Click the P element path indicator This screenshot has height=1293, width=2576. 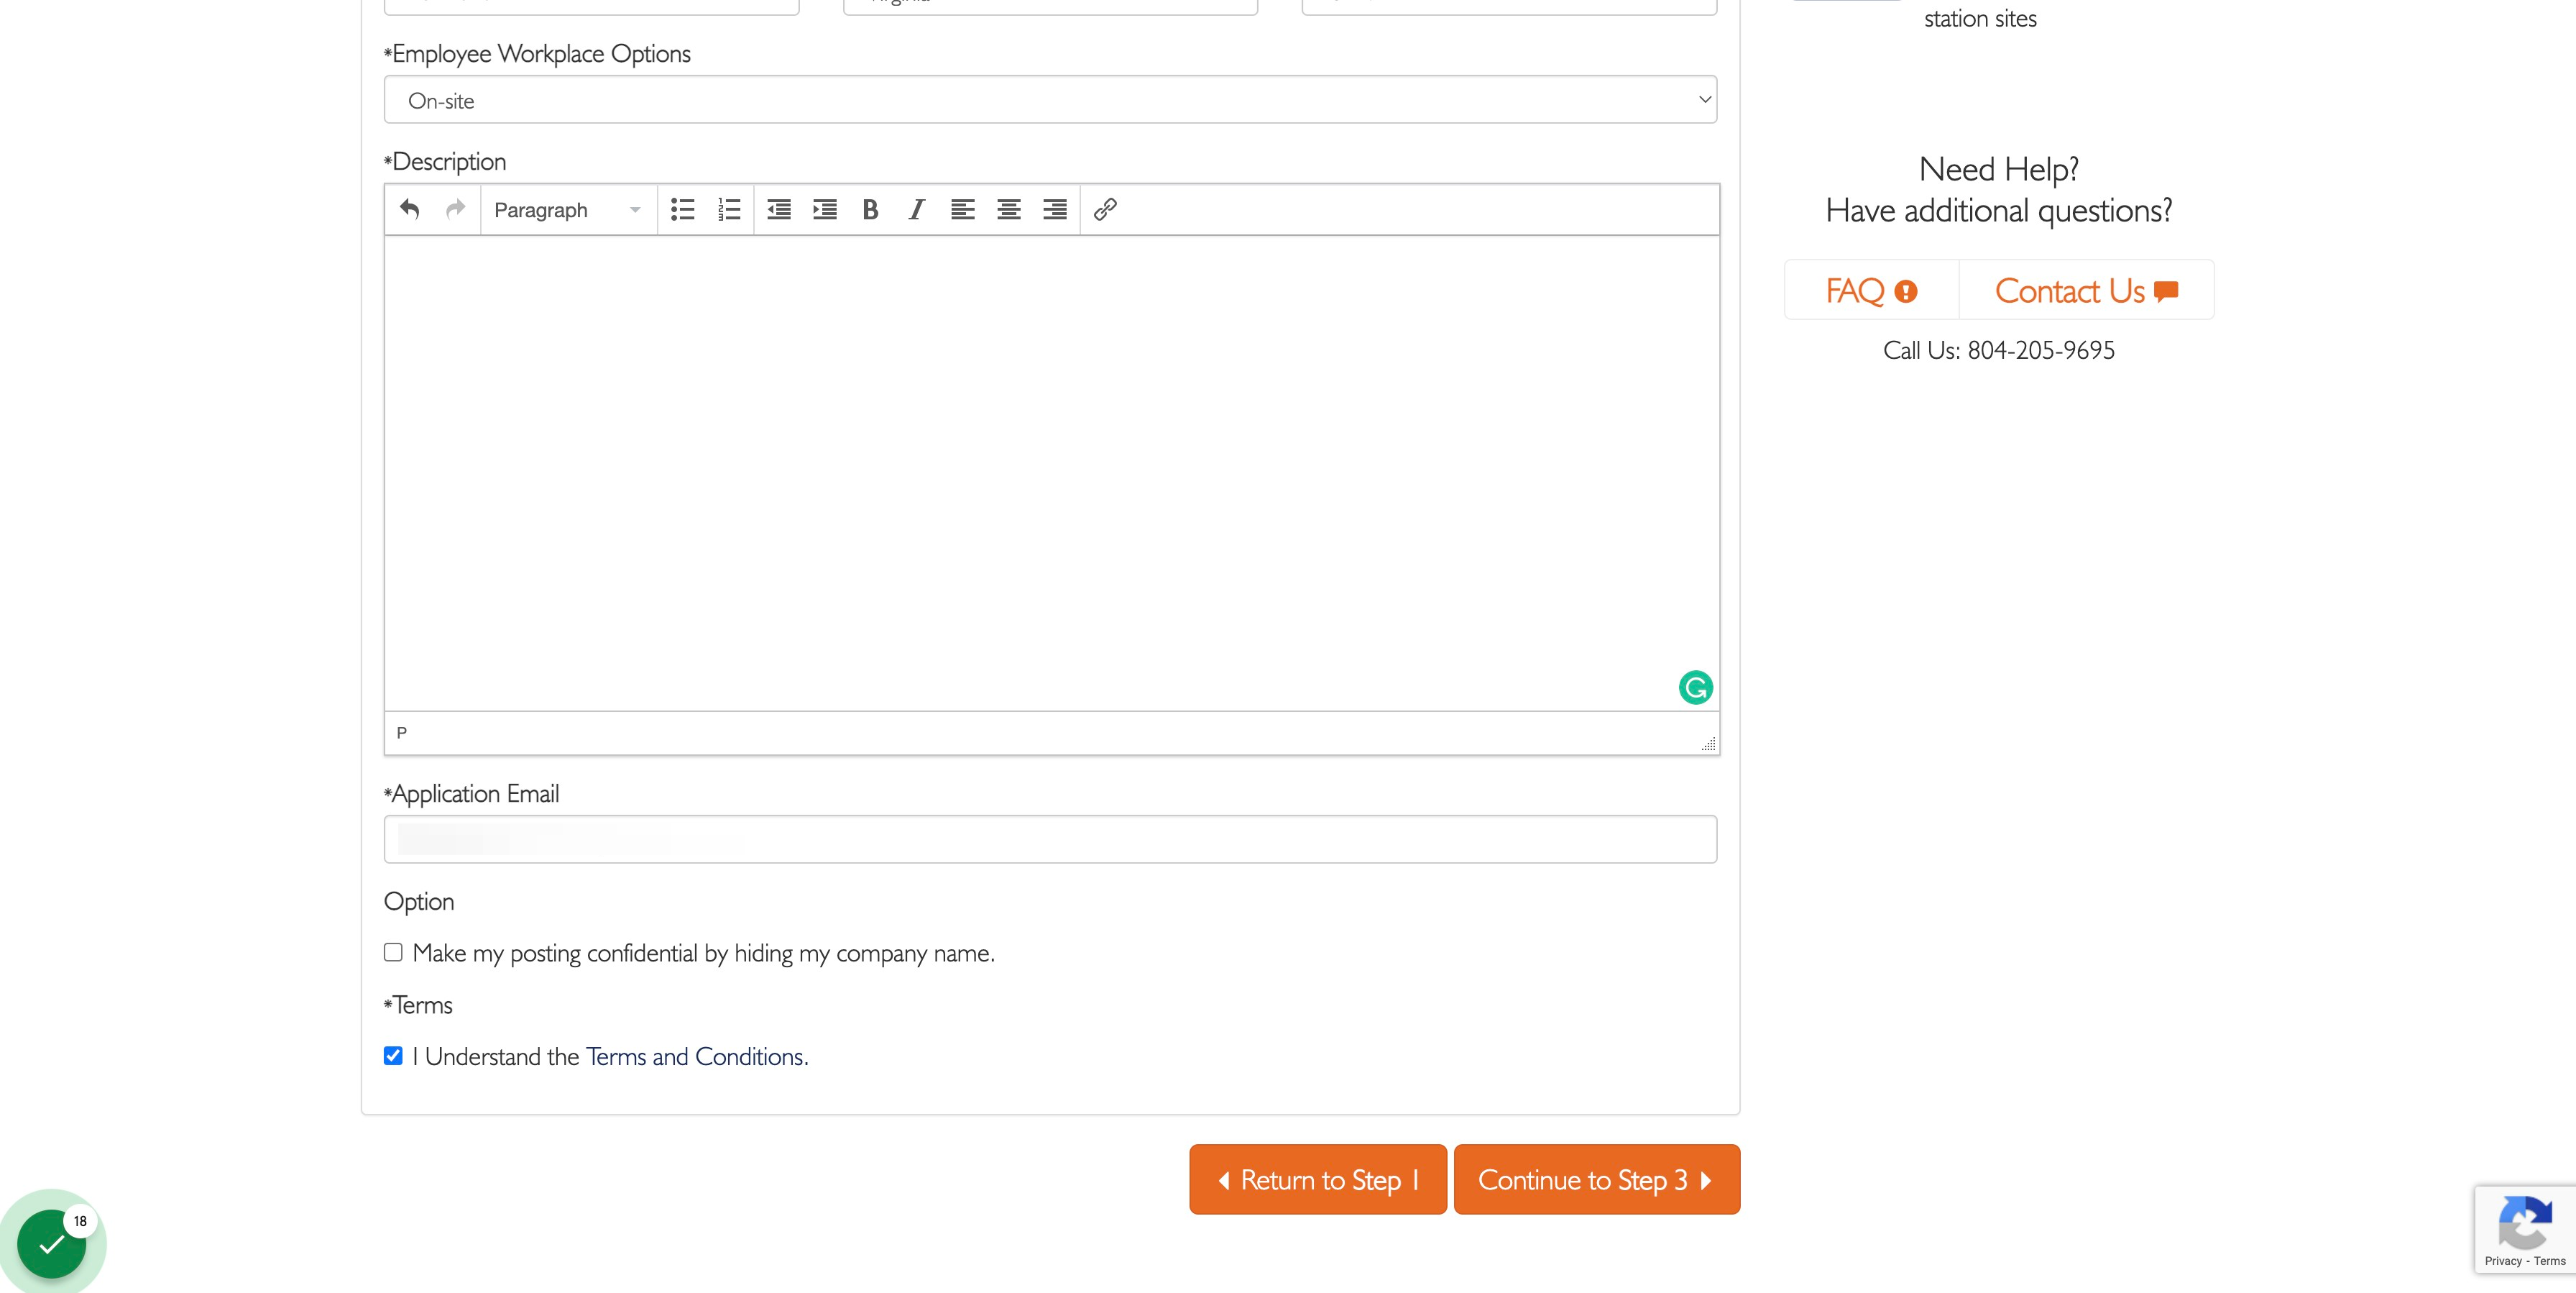[x=402, y=734]
